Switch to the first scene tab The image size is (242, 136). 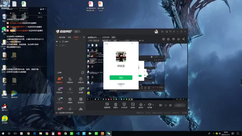point(62,37)
